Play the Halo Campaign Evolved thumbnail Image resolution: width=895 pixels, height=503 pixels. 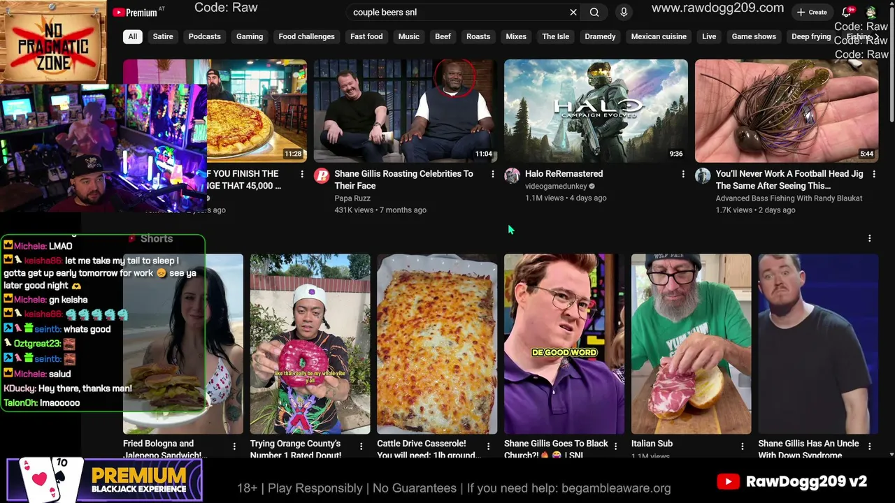click(x=596, y=111)
